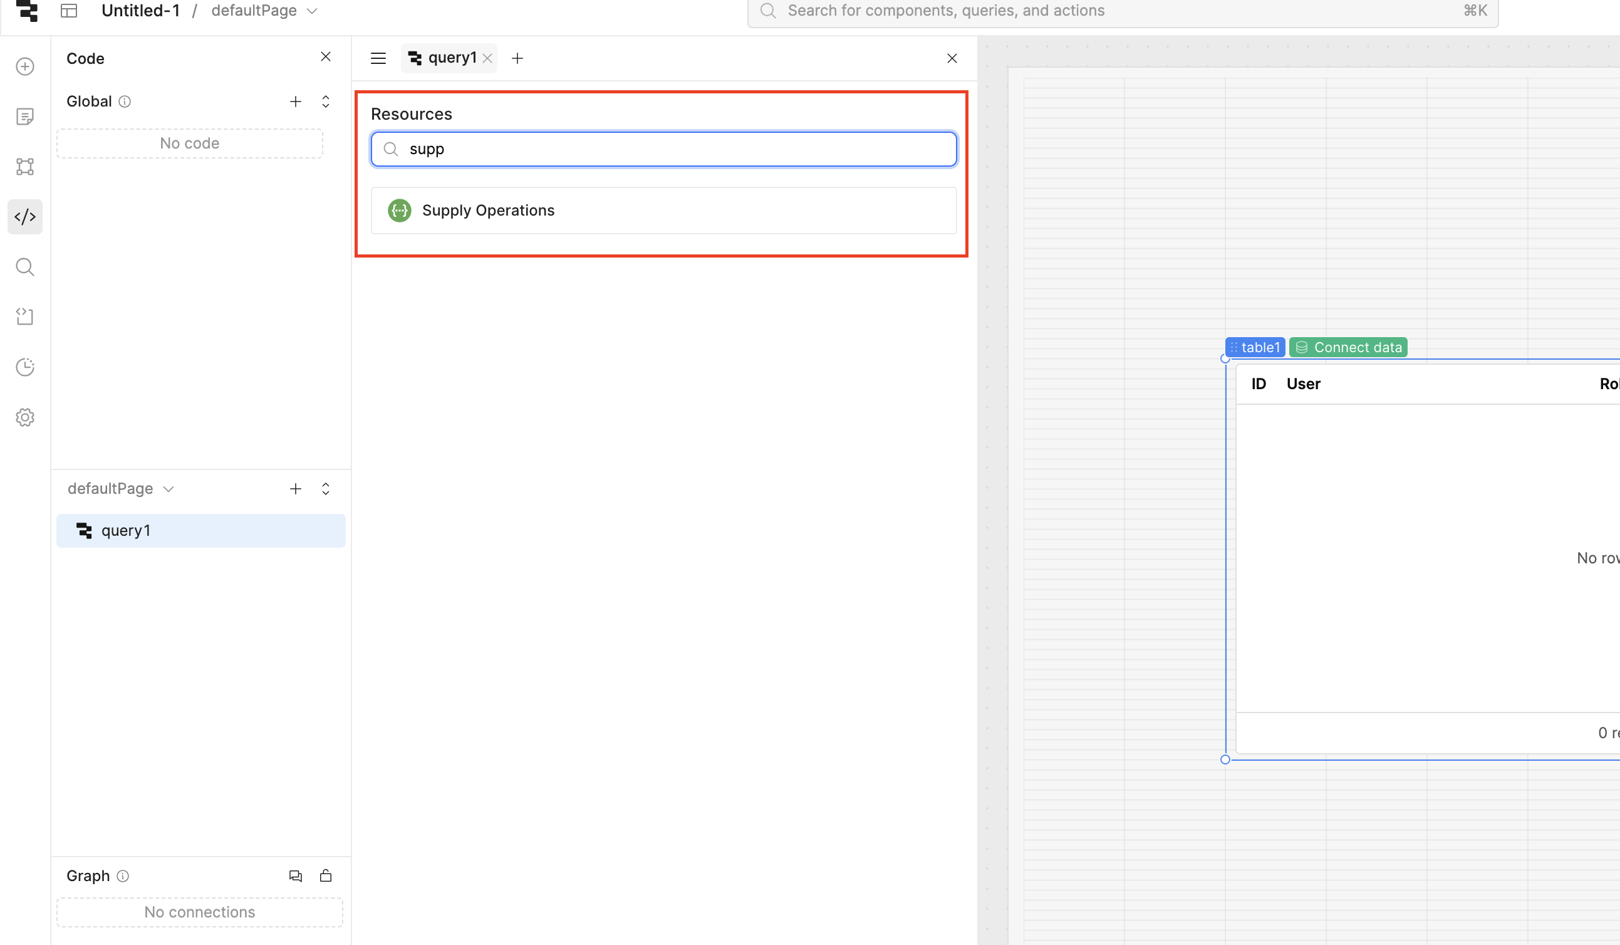This screenshot has width=1620, height=945.
Task: Select query1 under defaultPage list
Action: pyautogui.click(x=126, y=530)
